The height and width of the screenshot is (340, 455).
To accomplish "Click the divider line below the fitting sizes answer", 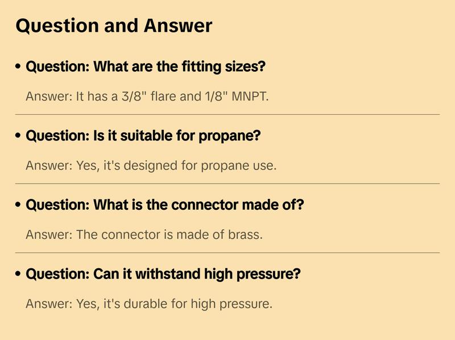I will coord(227,114).
